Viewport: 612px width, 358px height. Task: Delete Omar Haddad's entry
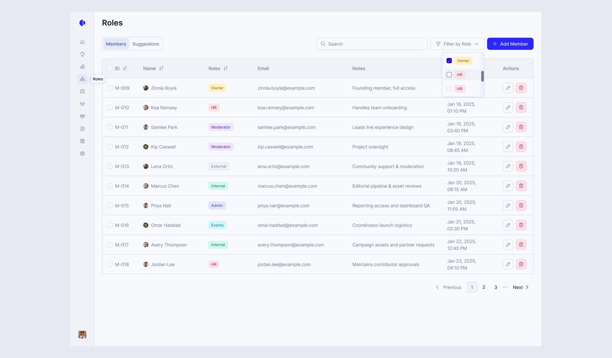coord(521,225)
